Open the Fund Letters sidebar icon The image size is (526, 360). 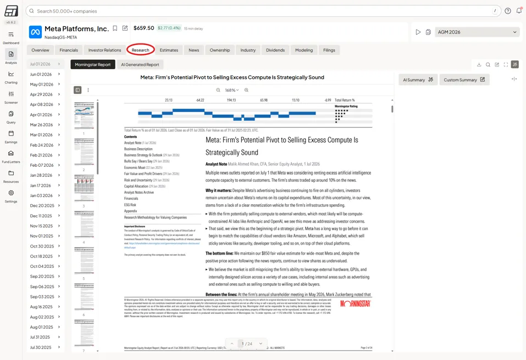tap(11, 153)
